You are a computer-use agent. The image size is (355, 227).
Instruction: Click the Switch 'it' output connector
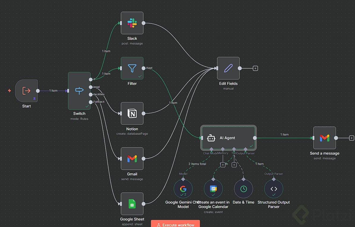[91, 80]
